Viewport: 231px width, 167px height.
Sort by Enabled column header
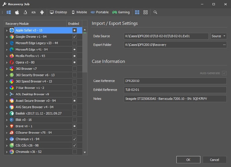coord(74,24)
